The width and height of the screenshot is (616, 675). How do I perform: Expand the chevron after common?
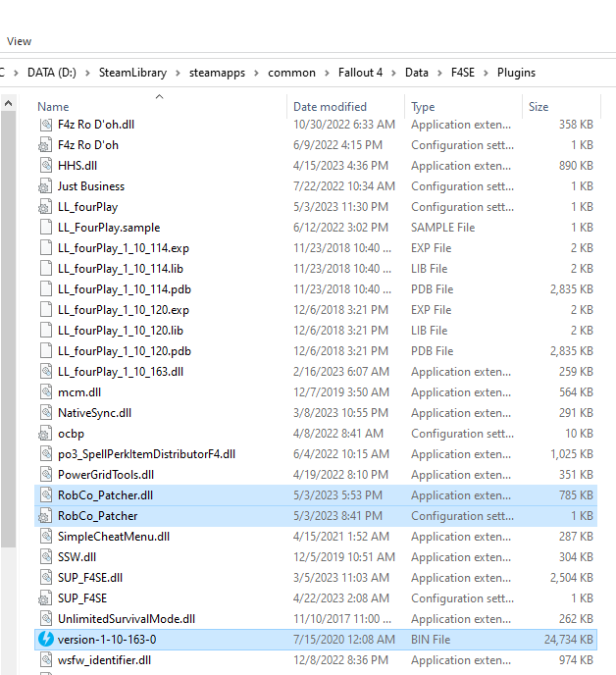(327, 74)
